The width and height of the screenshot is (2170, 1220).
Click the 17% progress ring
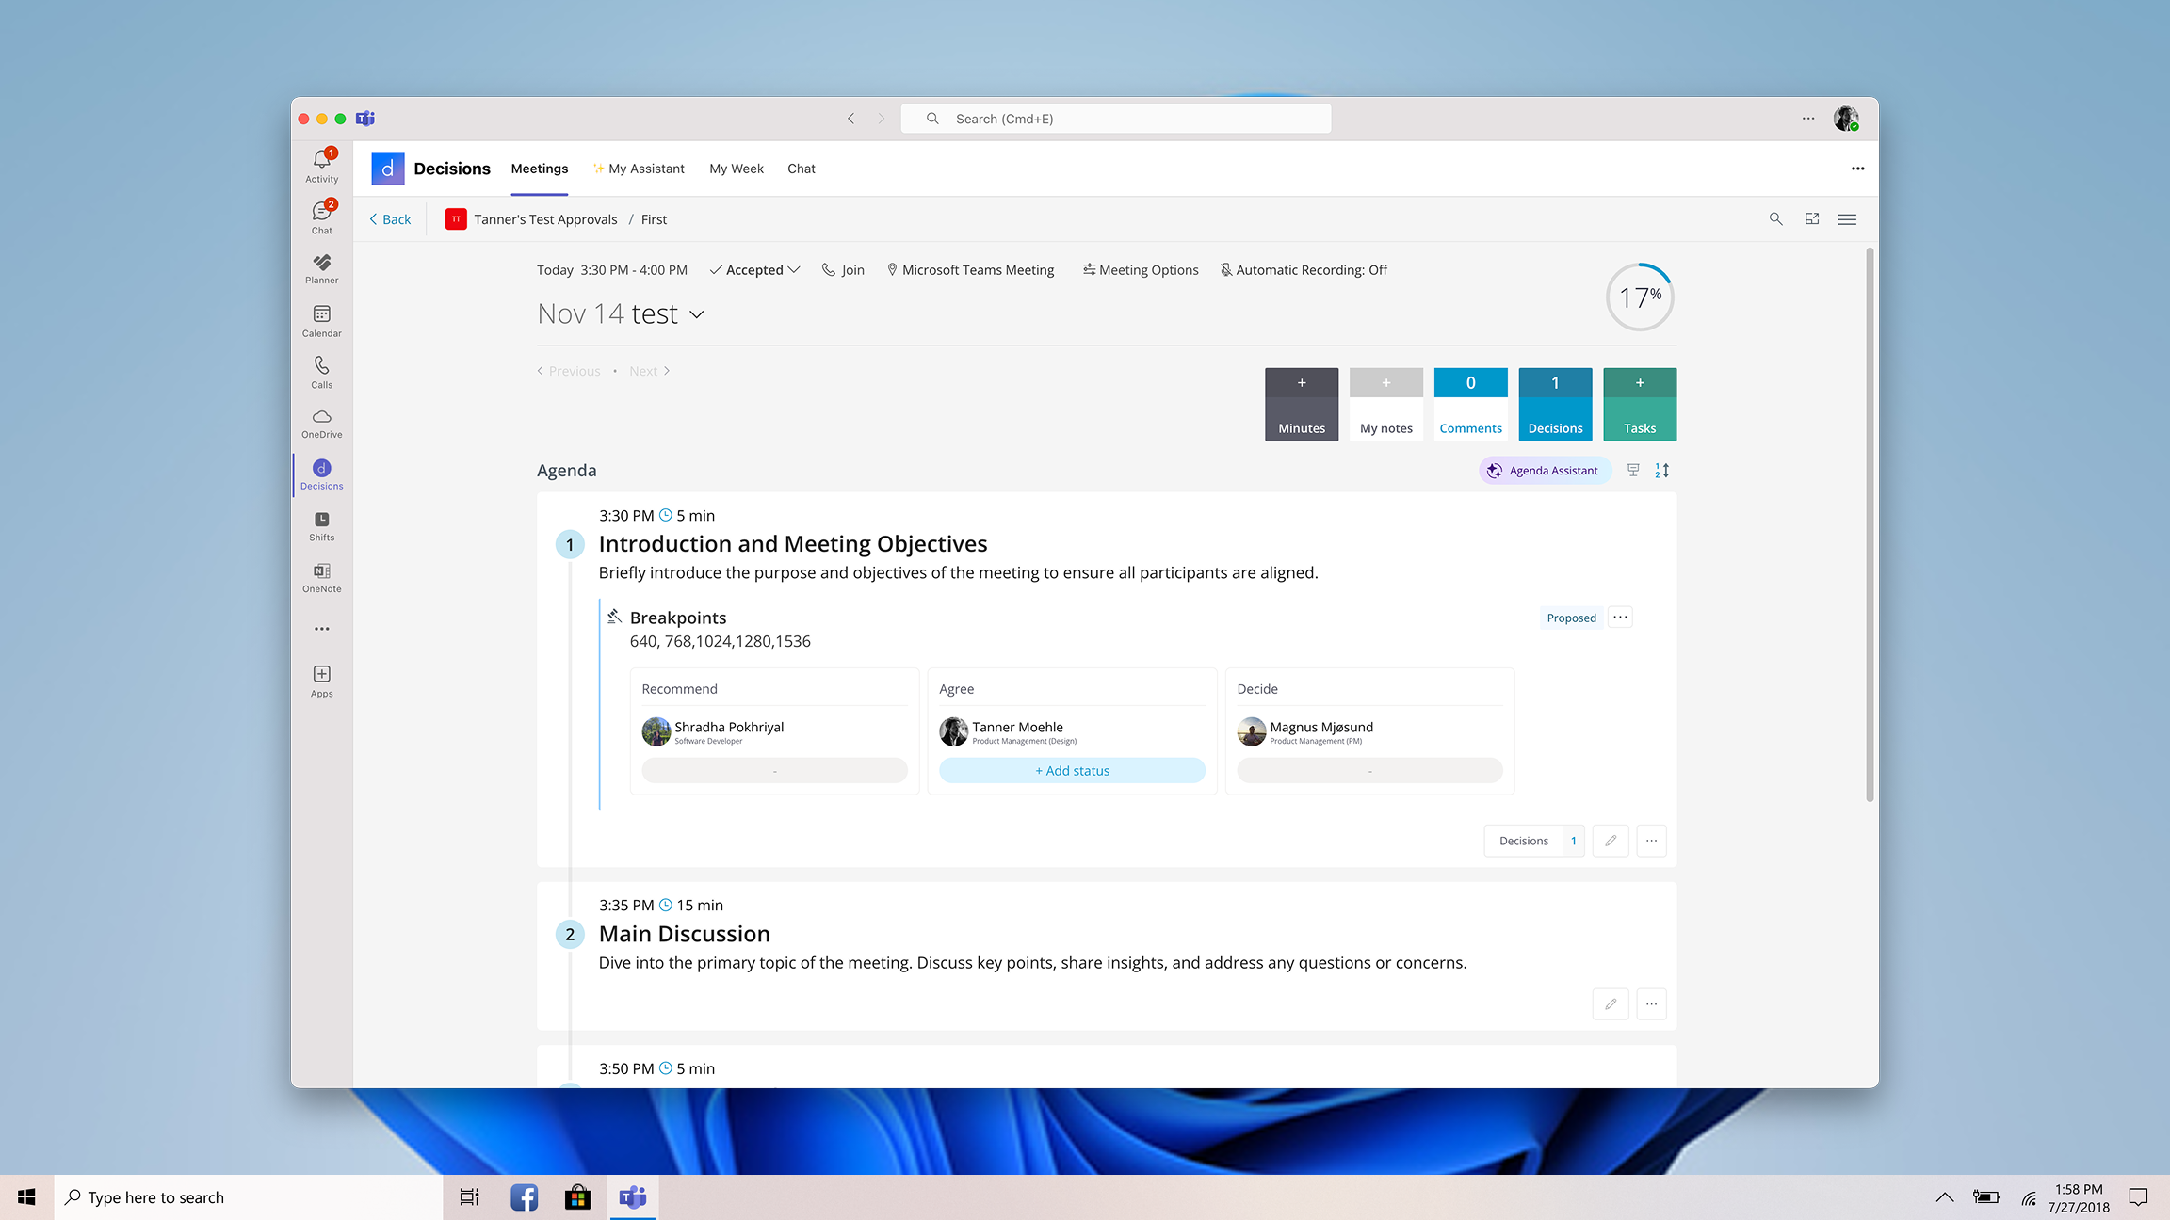(x=1639, y=297)
